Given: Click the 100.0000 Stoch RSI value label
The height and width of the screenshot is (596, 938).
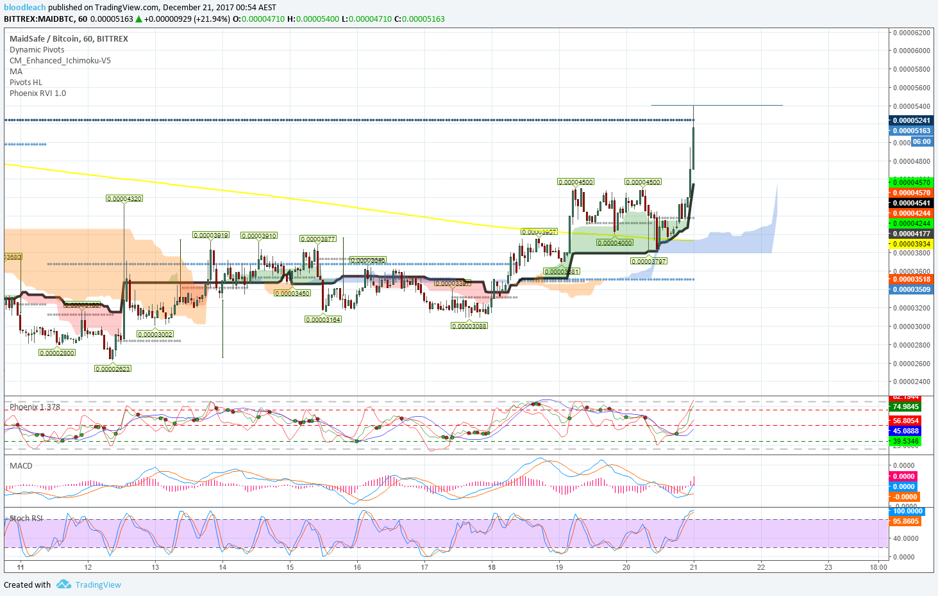Looking at the screenshot, I should click(x=907, y=511).
